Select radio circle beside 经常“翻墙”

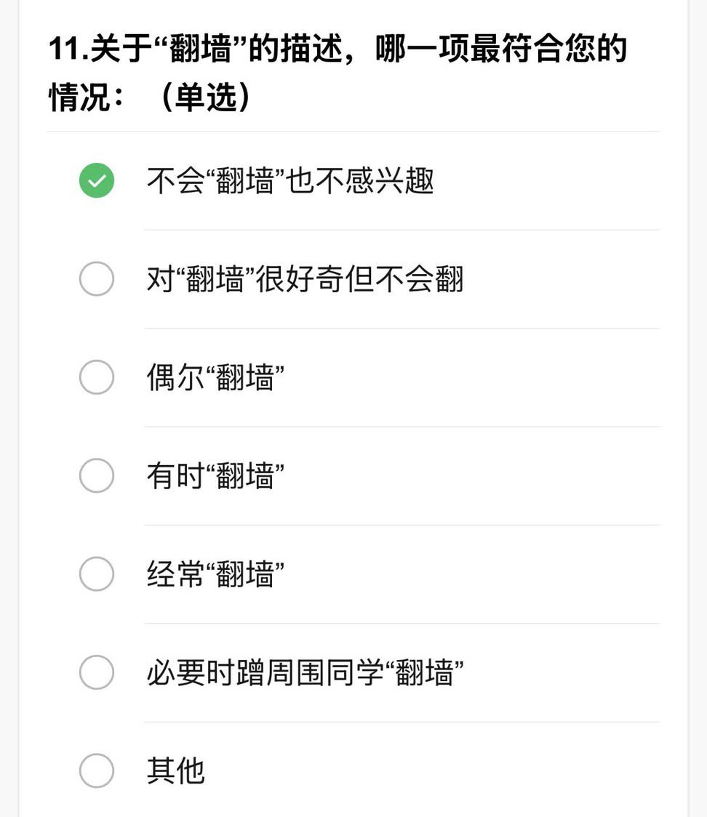point(97,573)
